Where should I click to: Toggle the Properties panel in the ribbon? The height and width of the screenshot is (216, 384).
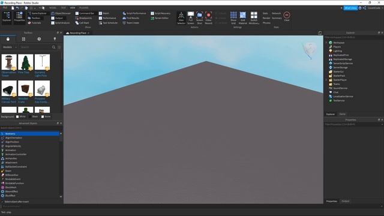coord(19,17)
